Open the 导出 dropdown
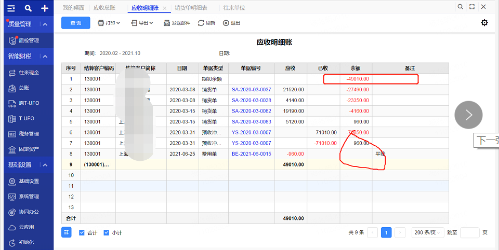Screen dimensions: 499x250 (x=142, y=23)
